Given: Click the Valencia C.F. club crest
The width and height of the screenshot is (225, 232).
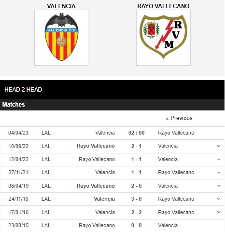Looking at the screenshot, I should 61,38.
